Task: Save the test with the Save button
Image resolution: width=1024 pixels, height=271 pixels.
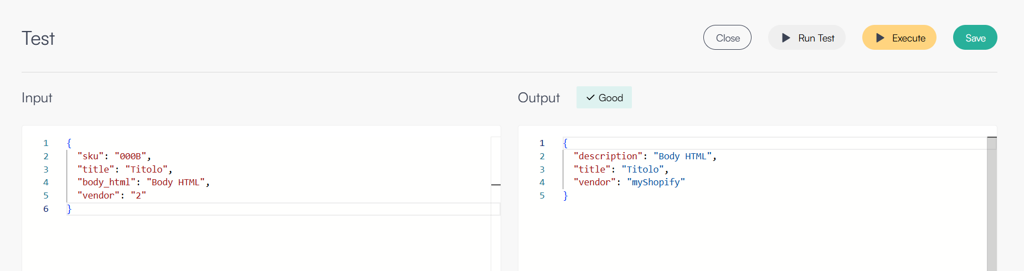Action: pyautogui.click(x=975, y=38)
